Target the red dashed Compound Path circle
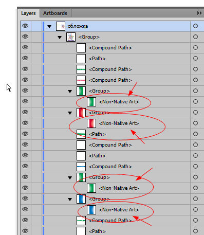The height and width of the screenshot is (235, 204). pyautogui.click(x=195, y=80)
